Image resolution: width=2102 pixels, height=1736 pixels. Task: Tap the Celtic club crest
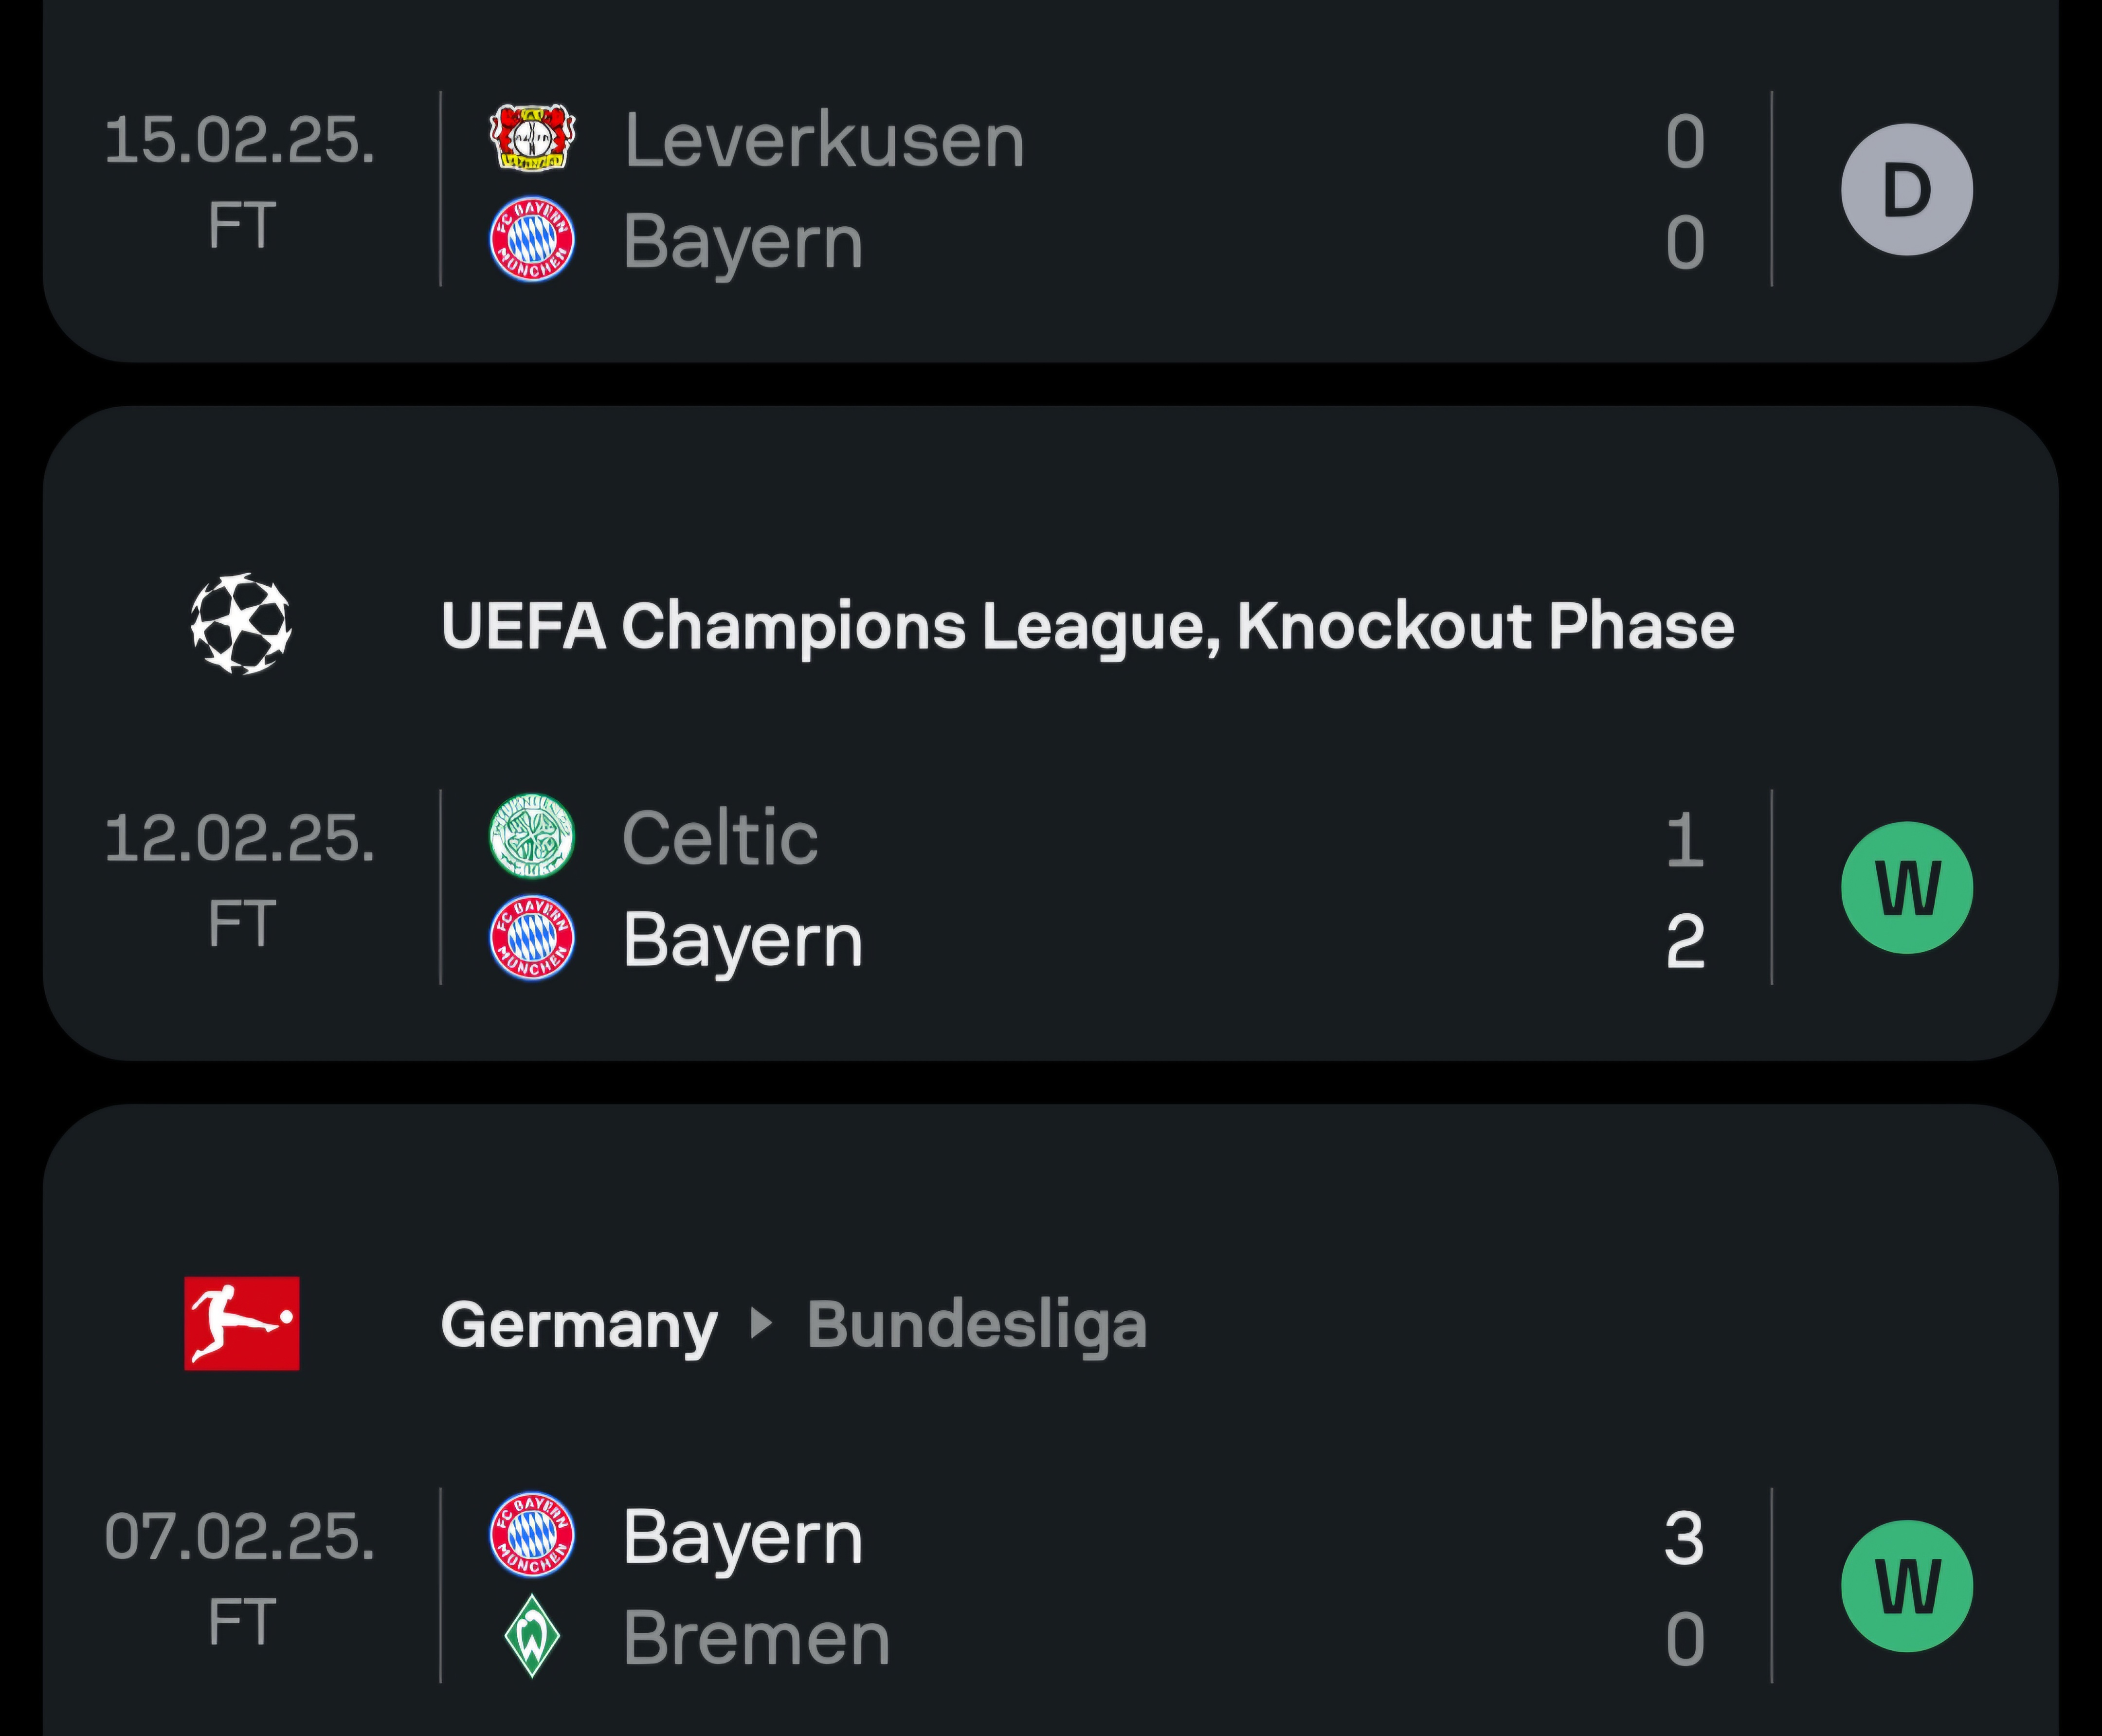tap(532, 836)
